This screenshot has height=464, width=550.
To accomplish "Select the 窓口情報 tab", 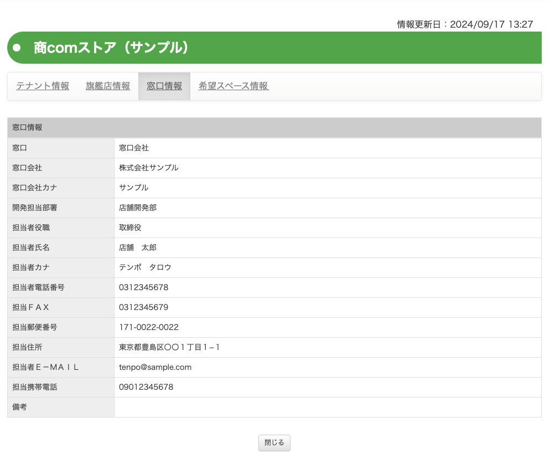I will [164, 86].
